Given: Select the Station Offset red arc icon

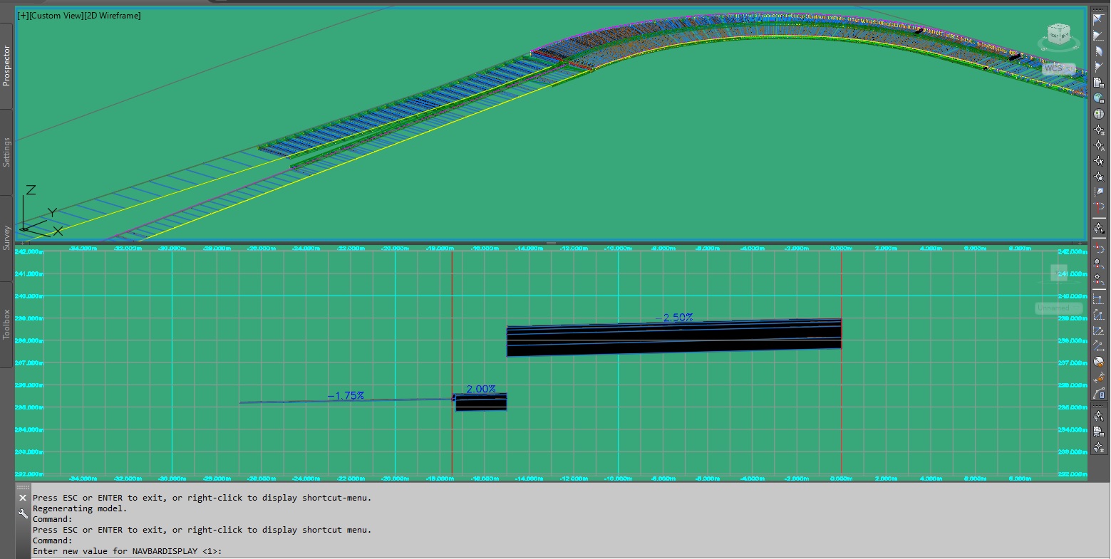Looking at the screenshot, I should click(x=1099, y=208).
